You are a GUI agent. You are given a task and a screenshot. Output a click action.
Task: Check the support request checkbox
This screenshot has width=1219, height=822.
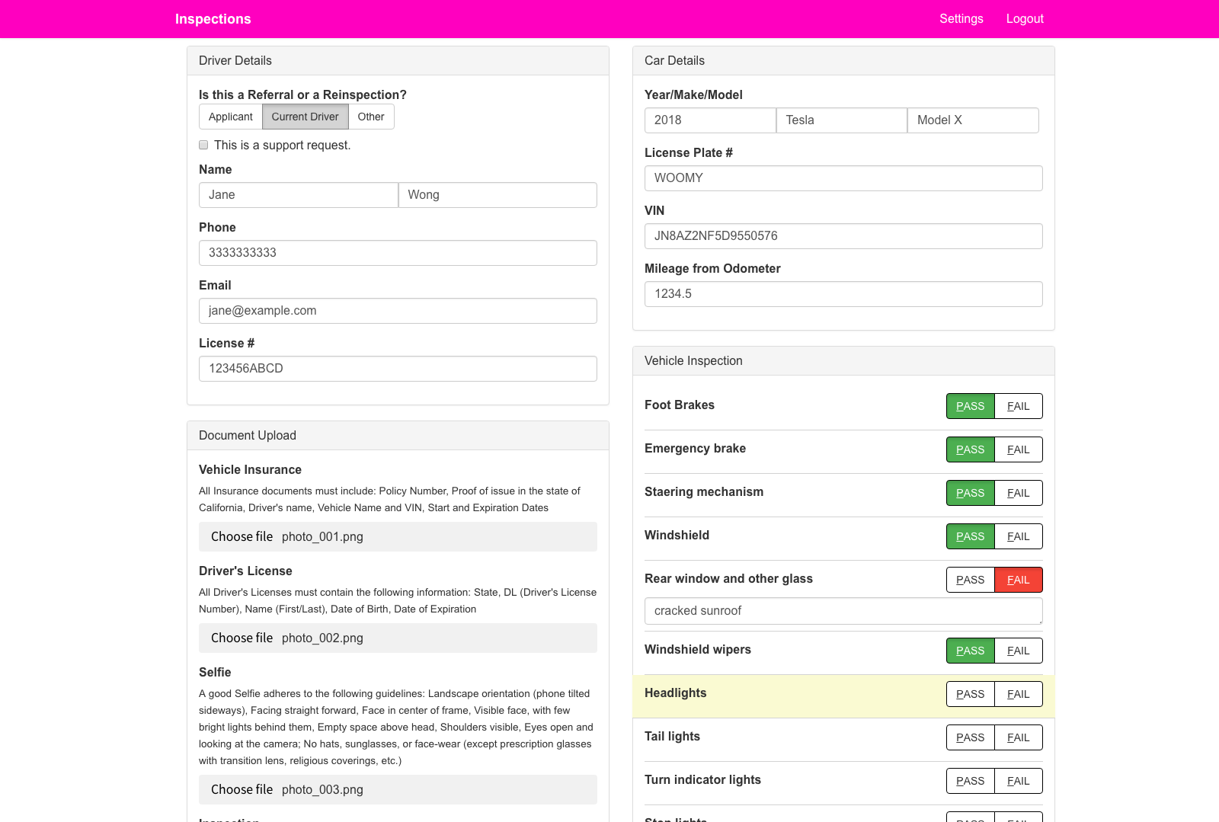point(203,145)
